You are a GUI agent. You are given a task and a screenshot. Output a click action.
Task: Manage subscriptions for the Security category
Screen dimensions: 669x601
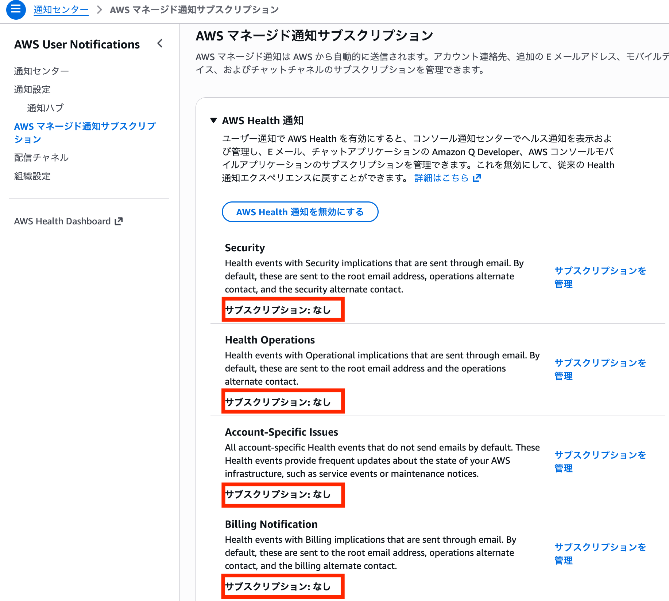point(599,278)
